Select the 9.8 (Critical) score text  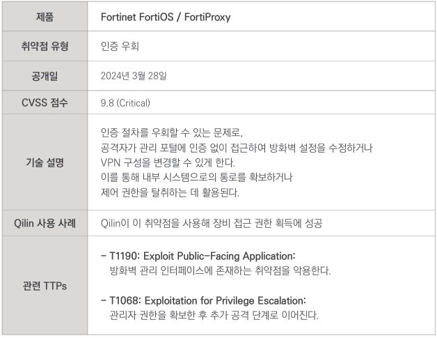click(x=125, y=103)
